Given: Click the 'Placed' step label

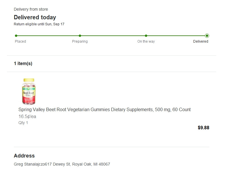Looking at the screenshot, I should (20, 41).
